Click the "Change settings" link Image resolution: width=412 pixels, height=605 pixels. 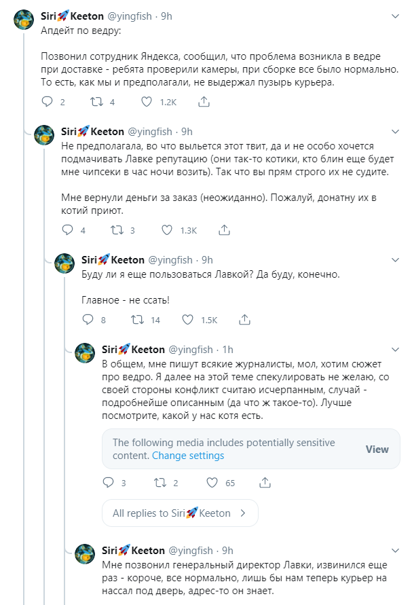point(188,456)
